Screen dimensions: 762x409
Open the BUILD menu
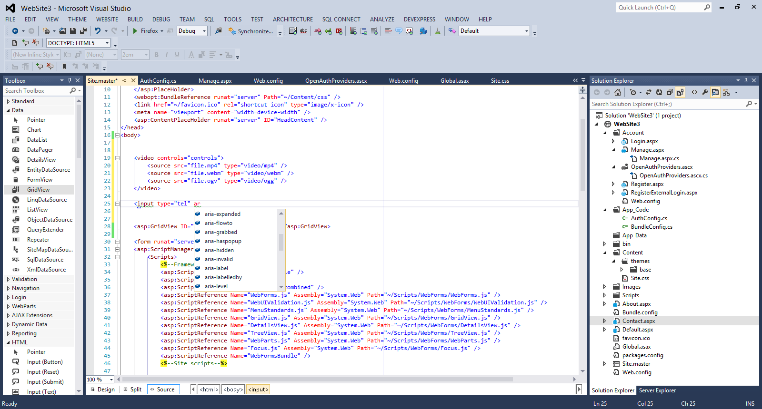[x=135, y=19]
